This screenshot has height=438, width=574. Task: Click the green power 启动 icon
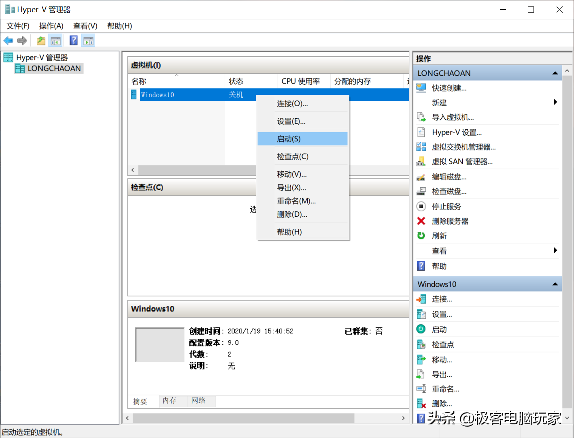click(x=421, y=329)
